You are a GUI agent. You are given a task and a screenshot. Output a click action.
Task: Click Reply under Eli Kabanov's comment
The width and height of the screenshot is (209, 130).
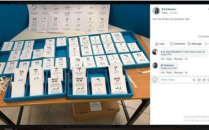click(x=169, y=72)
